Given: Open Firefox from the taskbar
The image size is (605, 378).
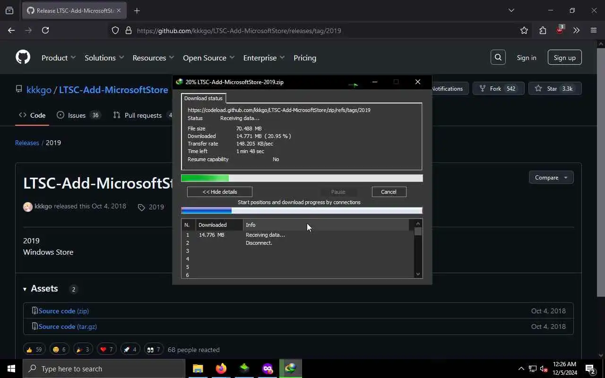Looking at the screenshot, I should pyautogui.click(x=221, y=369).
